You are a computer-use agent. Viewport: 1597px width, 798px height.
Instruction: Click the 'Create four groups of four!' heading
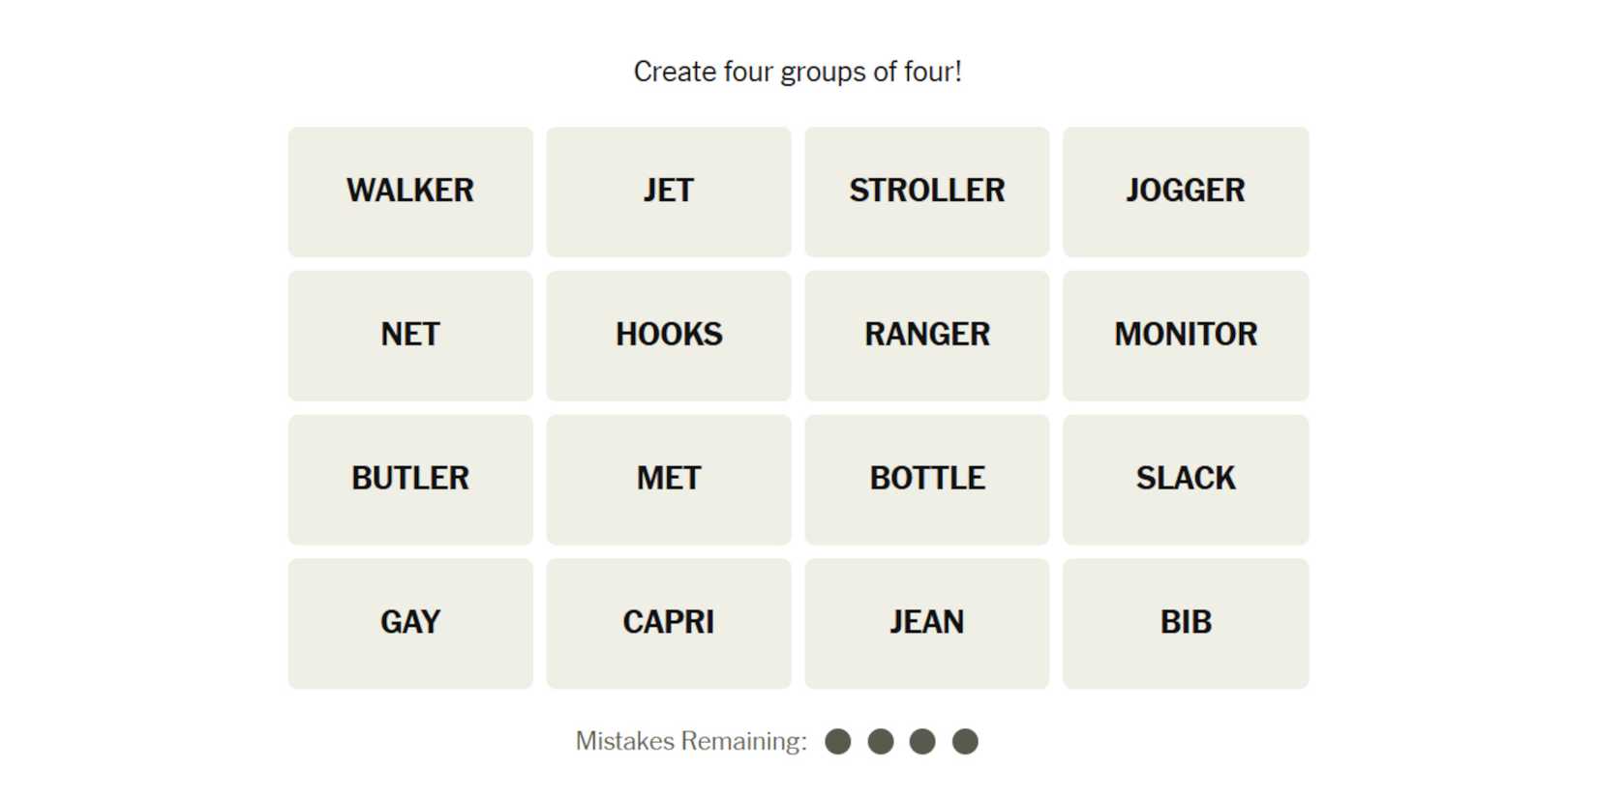tap(798, 72)
